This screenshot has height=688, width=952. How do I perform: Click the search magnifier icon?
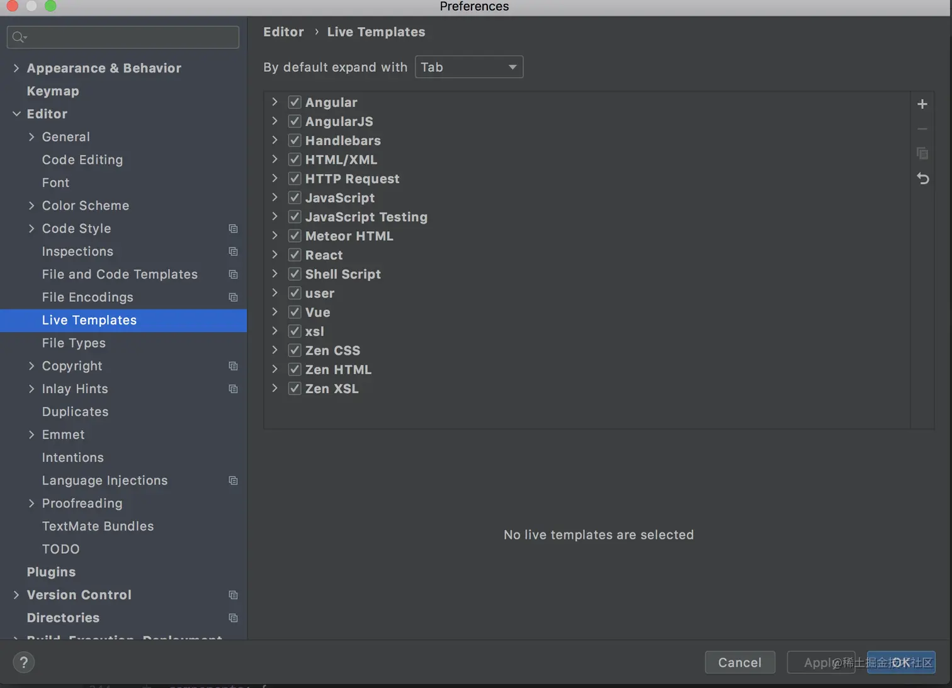coord(19,37)
